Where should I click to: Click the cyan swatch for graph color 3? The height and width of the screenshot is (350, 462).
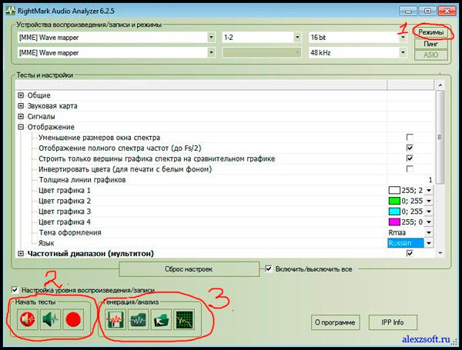394,212
